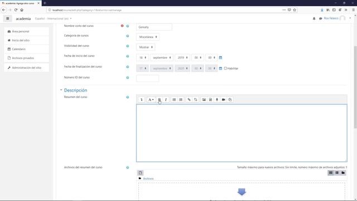The image size is (357, 201).
Task: Show help for Archivos del resumen del curso
Action: 128,167
